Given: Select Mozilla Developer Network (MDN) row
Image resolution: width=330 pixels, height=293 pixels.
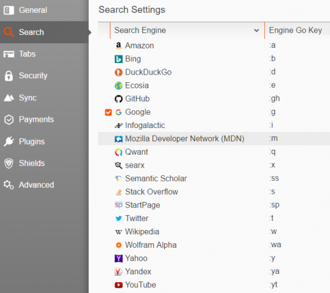Looking at the screenshot, I should (x=214, y=139).
